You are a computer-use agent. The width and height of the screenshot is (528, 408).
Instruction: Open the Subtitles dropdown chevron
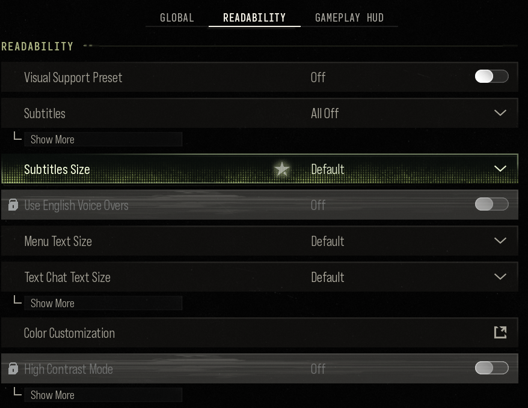pos(500,113)
